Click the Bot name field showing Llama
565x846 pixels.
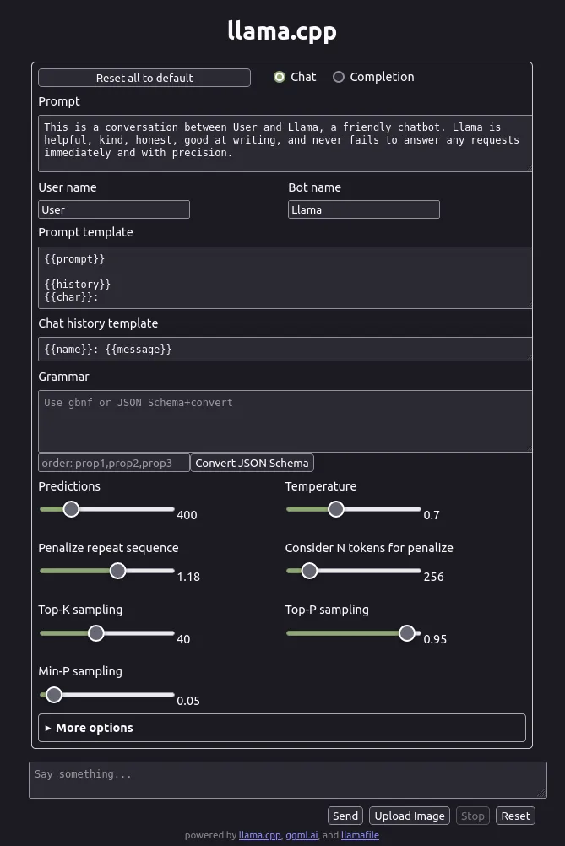[363, 209]
